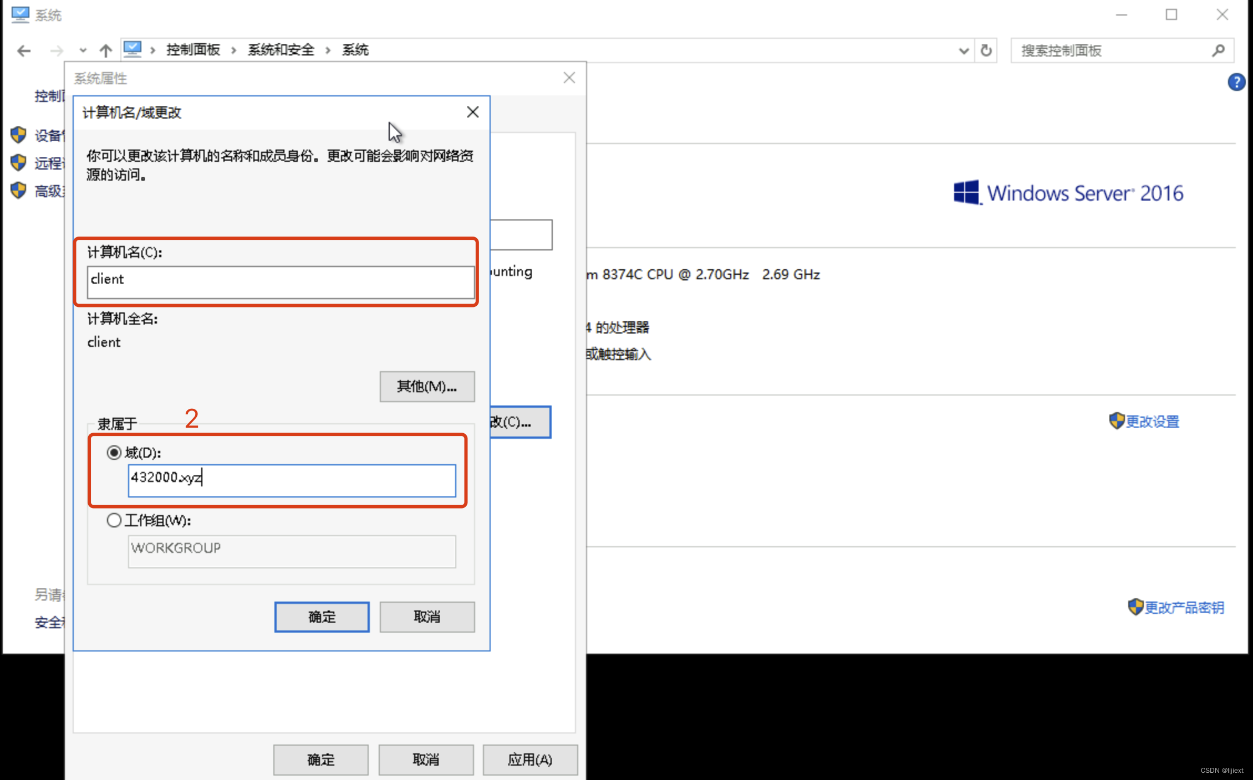Go back with the left arrow

(x=24, y=51)
